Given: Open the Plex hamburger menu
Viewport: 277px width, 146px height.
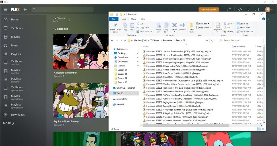Looking at the screenshot, I should coord(5,10).
